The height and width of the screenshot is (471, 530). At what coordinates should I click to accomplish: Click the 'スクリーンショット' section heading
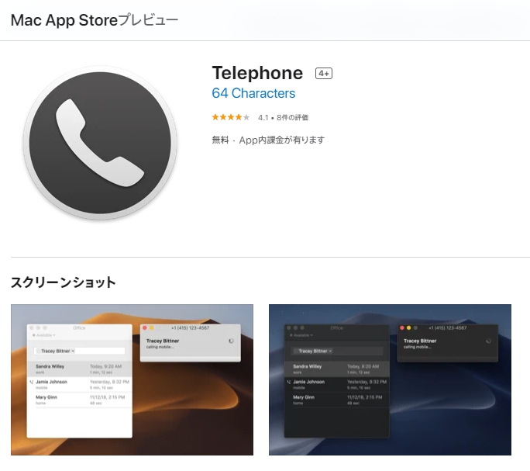pos(64,282)
